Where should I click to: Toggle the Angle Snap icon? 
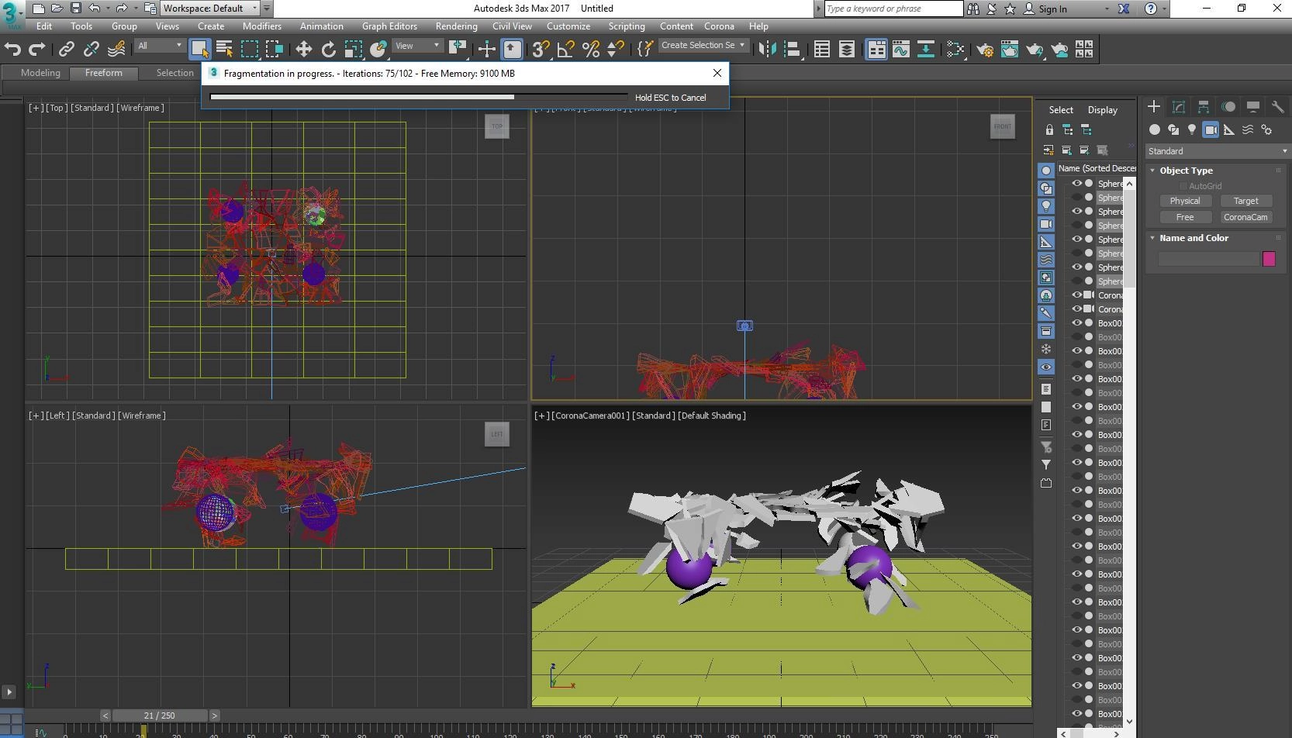(565, 49)
